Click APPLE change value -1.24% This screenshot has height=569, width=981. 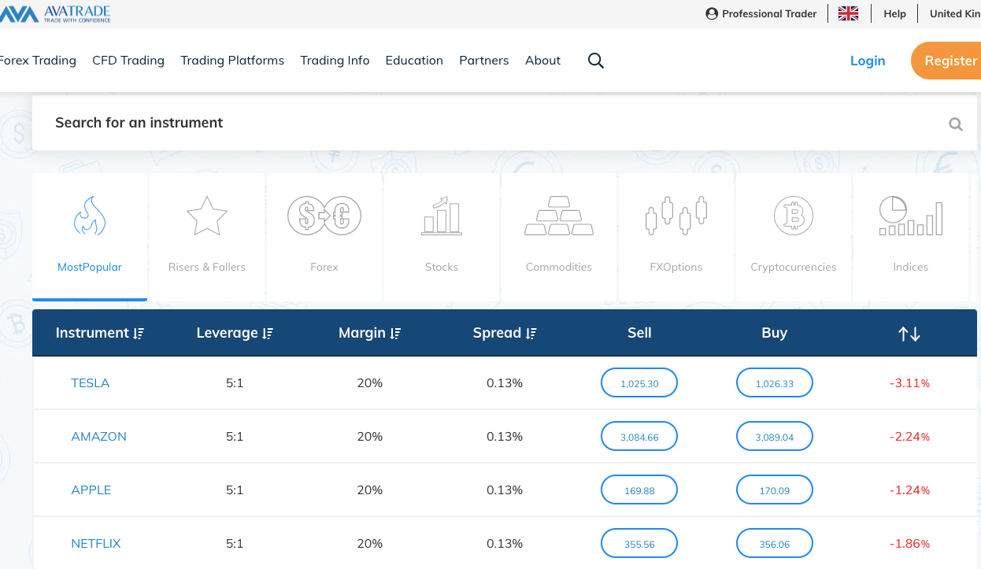909,490
